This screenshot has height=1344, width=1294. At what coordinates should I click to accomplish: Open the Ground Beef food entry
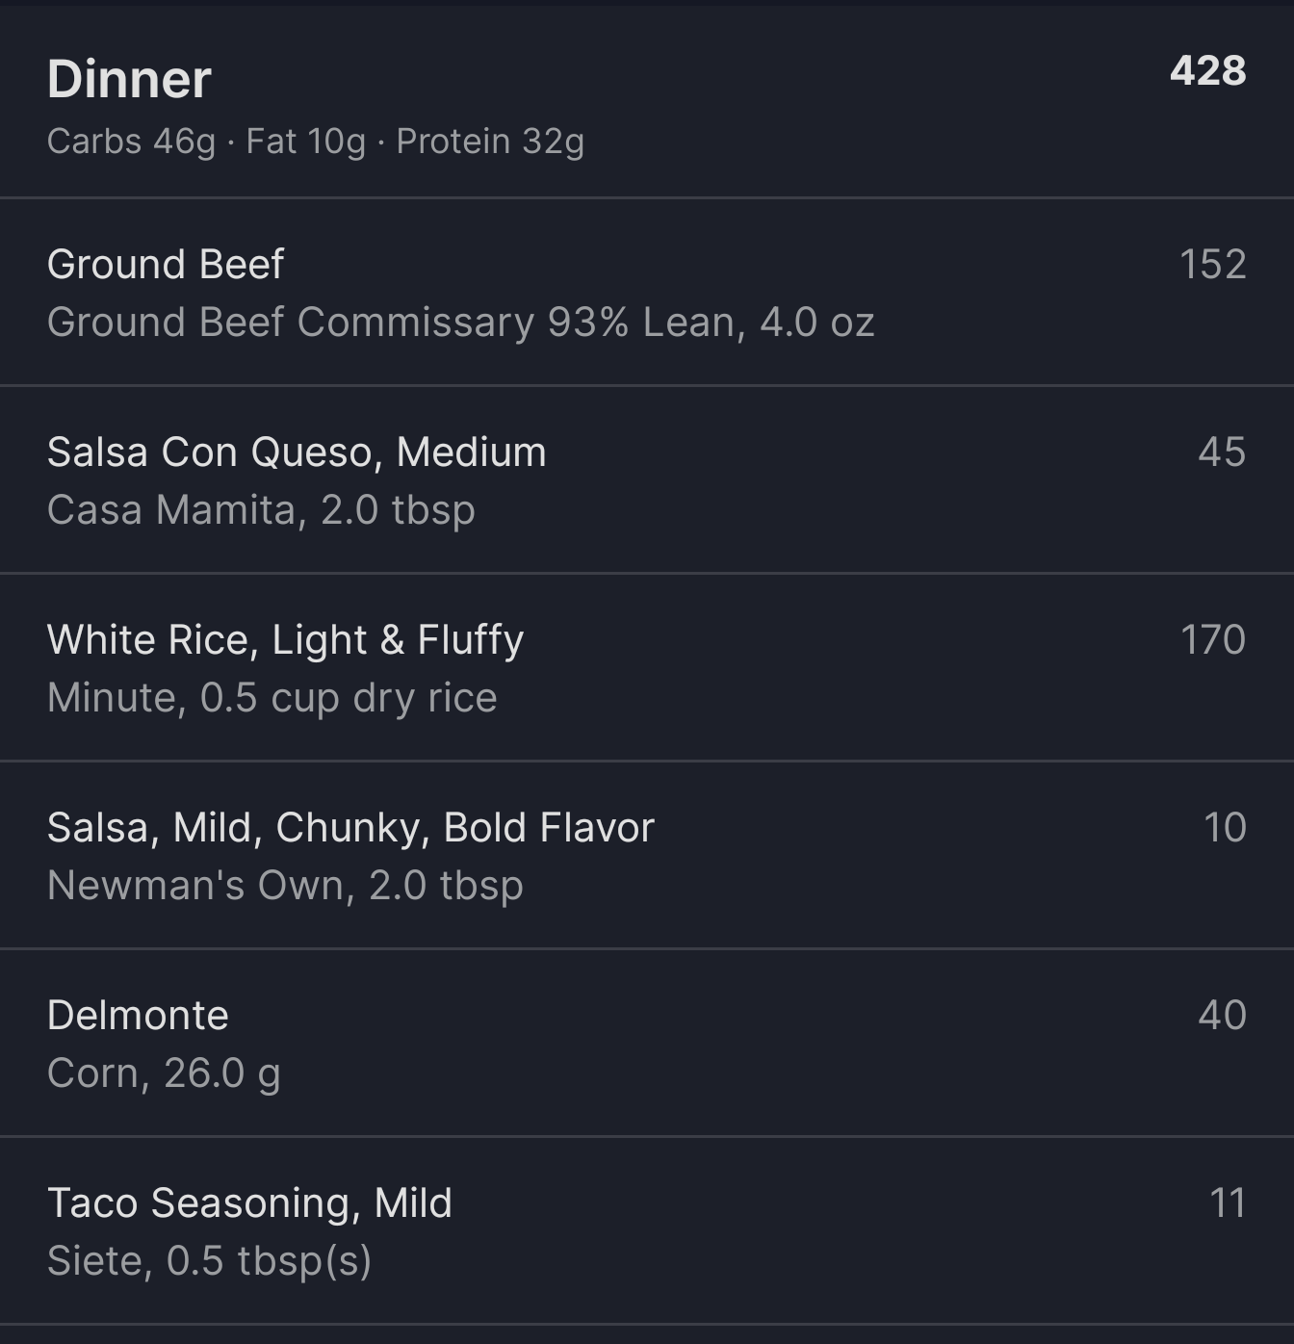647,292
